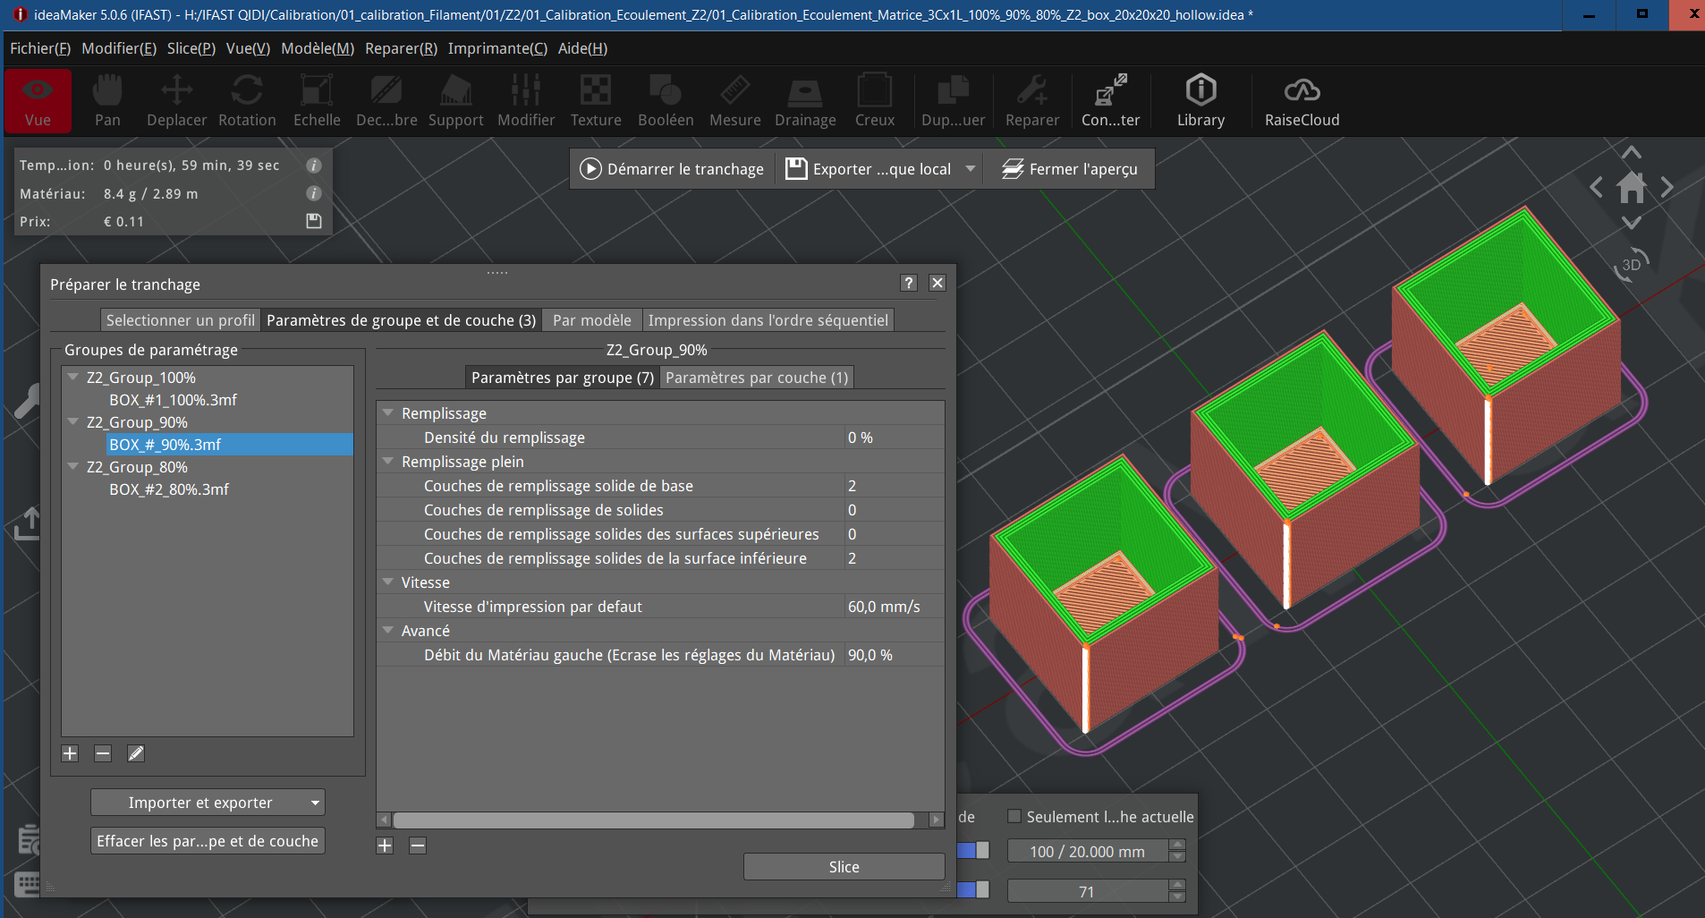The image size is (1705, 918).
Task: Open the Imprimante menu
Action: (x=496, y=48)
